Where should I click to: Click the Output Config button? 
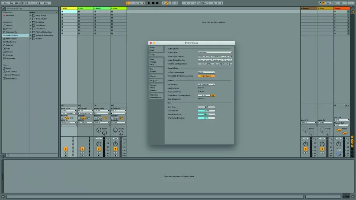click(224, 64)
